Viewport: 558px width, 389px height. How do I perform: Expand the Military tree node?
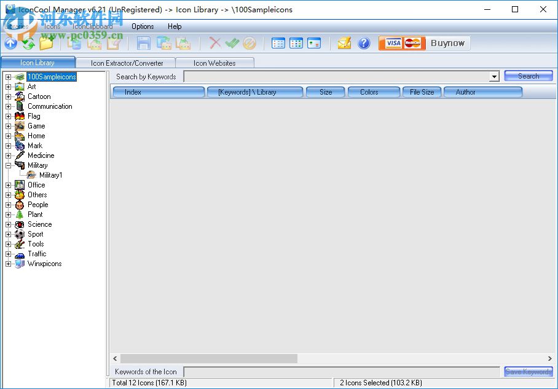click(8, 165)
